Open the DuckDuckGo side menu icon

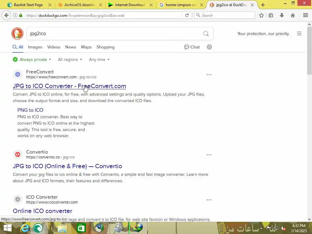click(x=299, y=34)
